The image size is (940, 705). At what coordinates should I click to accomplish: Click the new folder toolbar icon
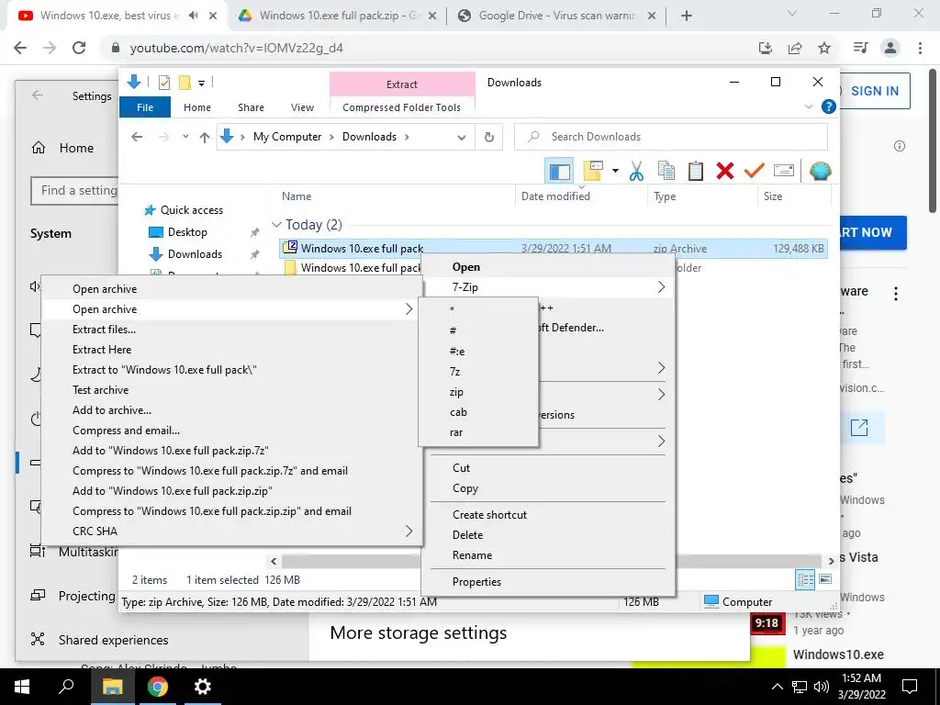[592, 171]
